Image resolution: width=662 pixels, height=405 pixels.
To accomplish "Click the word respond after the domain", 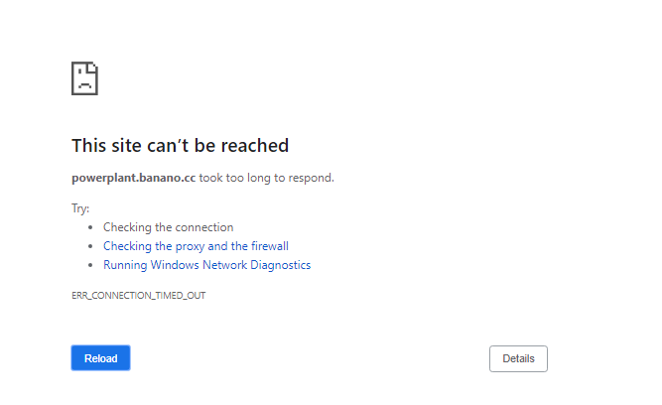I will click(312, 178).
